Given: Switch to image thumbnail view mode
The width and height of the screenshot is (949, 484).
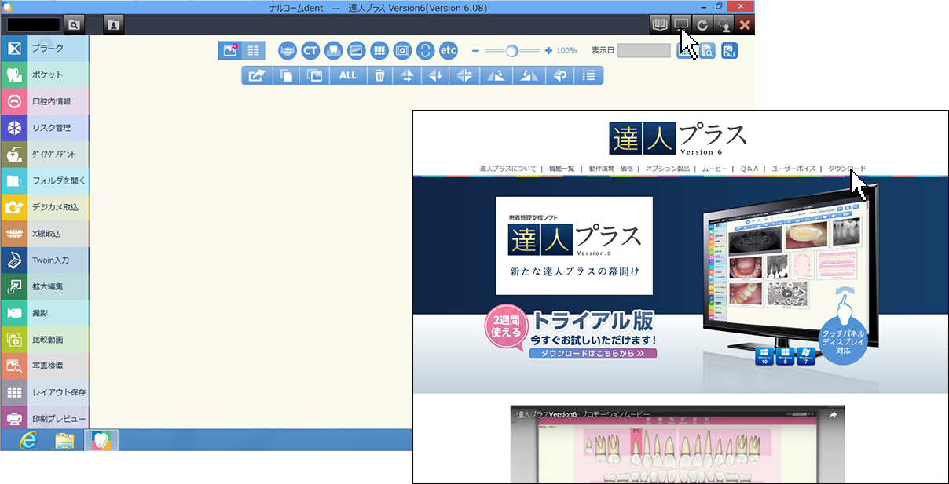Looking at the screenshot, I should tap(230, 50).
